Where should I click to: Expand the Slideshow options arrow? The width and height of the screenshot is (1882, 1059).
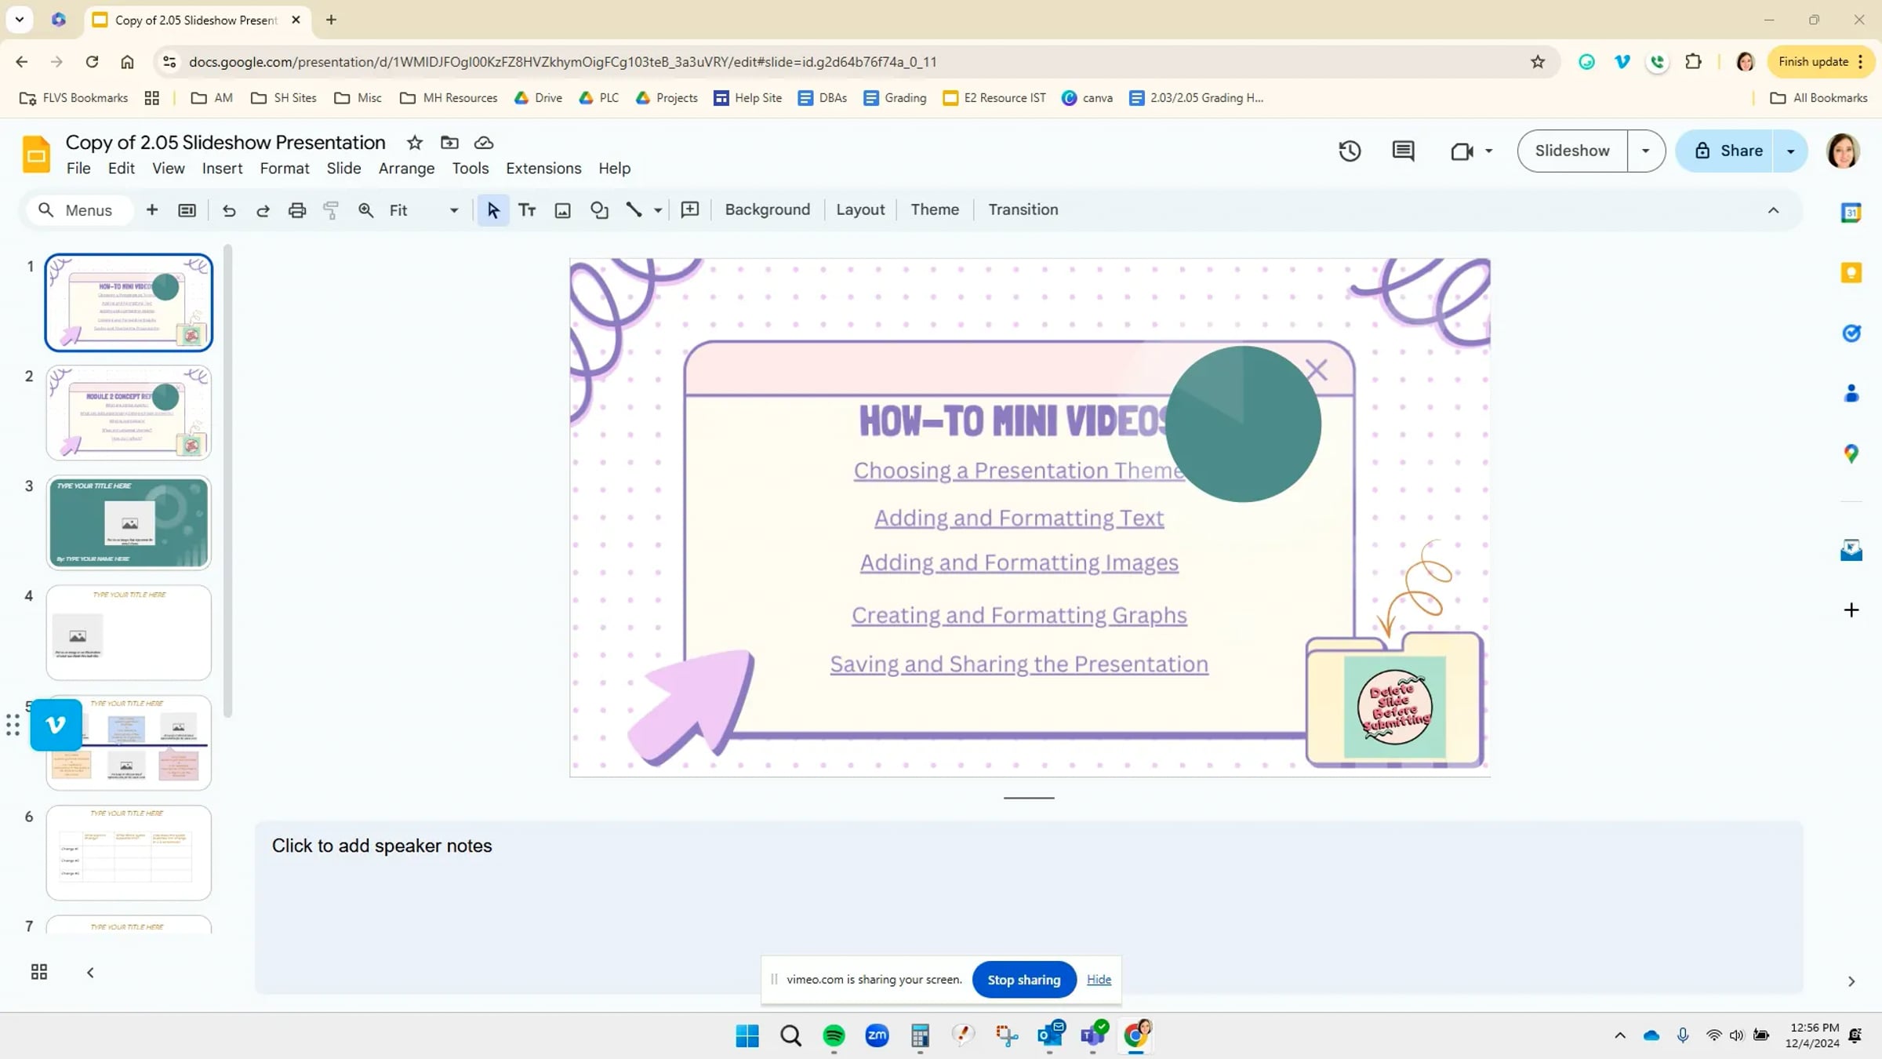pyautogui.click(x=1645, y=151)
